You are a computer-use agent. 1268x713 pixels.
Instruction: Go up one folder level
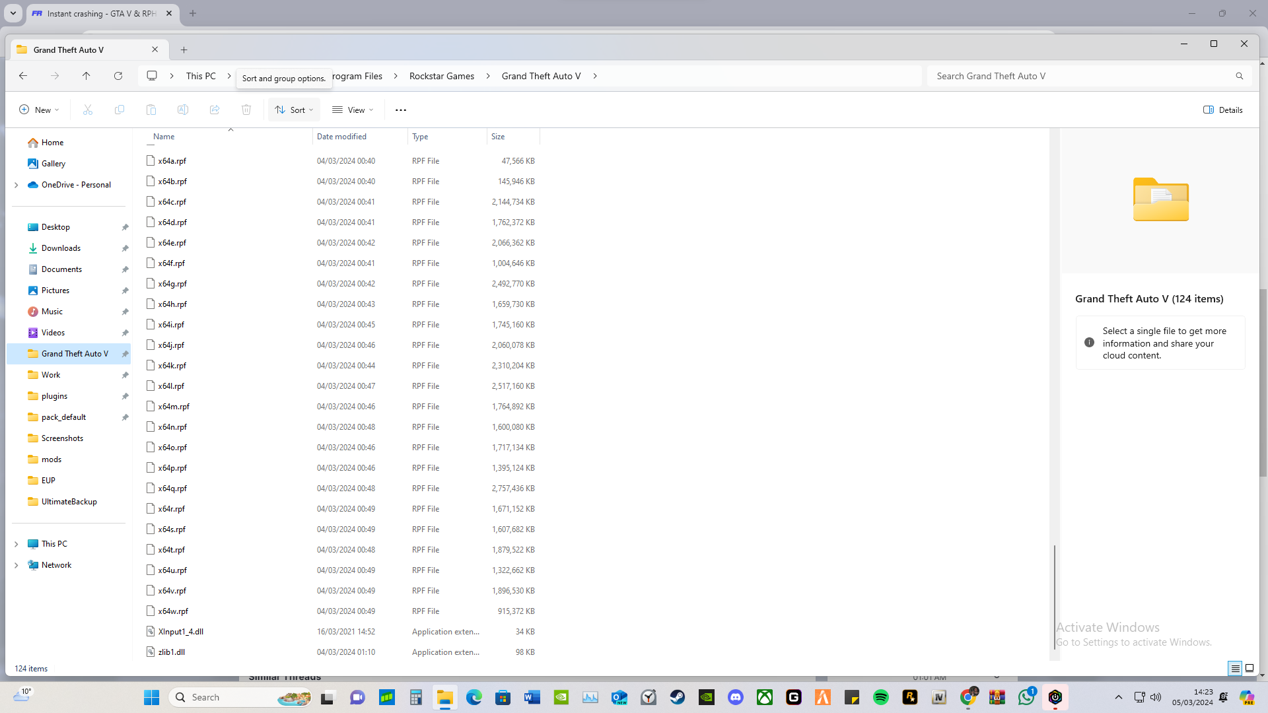[x=87, y=76]
